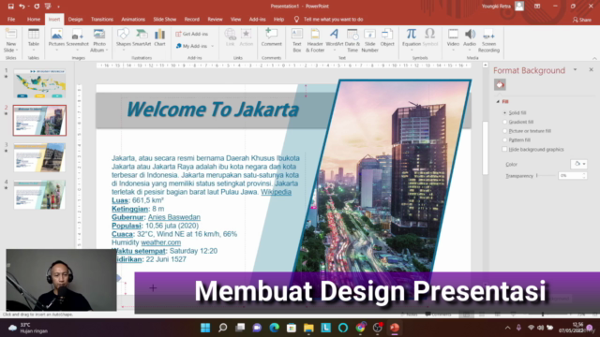Image resolution: width=600 pixels, height=337 pixels.
Task: Insert a Text Box
Action: click(297, 40)
